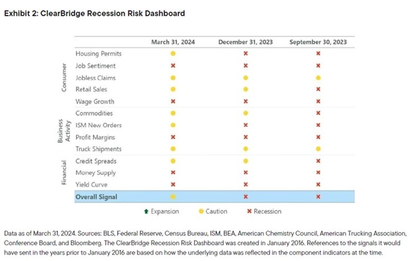The width and height of the screenshot is (410, 261).
Task: Click Yield Curve X for September 2023
Action: (x=318, y=185)
